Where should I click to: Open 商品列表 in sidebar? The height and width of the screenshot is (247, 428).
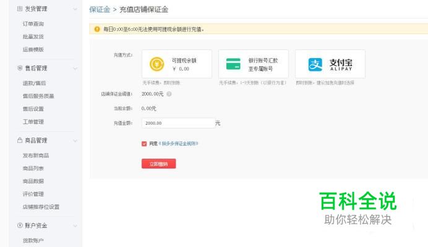[x=33, y=168]
